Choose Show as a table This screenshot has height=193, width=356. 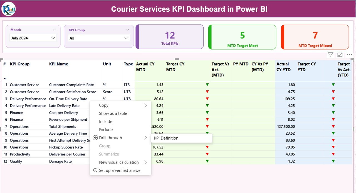(x=113, y=113)
